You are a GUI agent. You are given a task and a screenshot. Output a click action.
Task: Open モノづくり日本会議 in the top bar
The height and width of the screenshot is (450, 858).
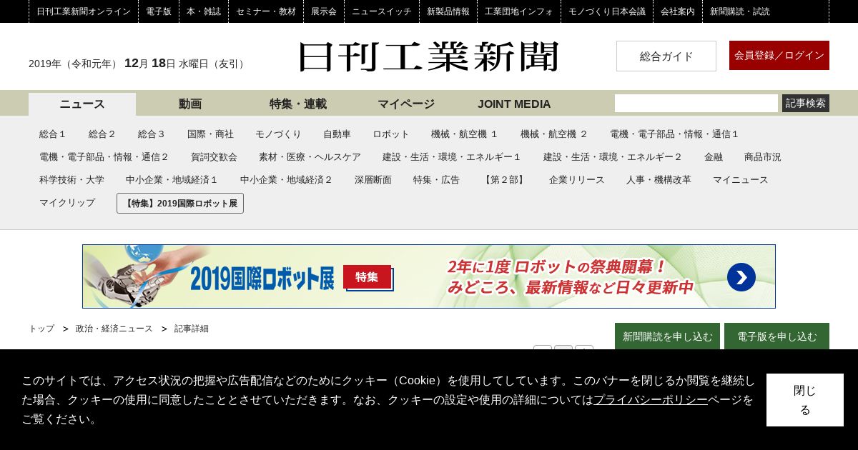[607, 11]
